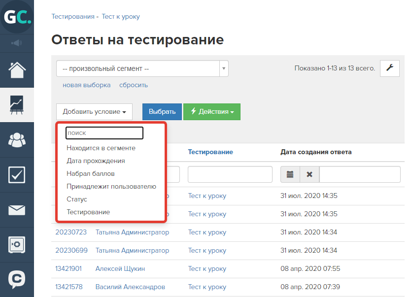The width and height of the screenshot is (413, 297).
Task: Open the safe vault sidebar icon
Action: pyautogui.click(x=17, y=245)
